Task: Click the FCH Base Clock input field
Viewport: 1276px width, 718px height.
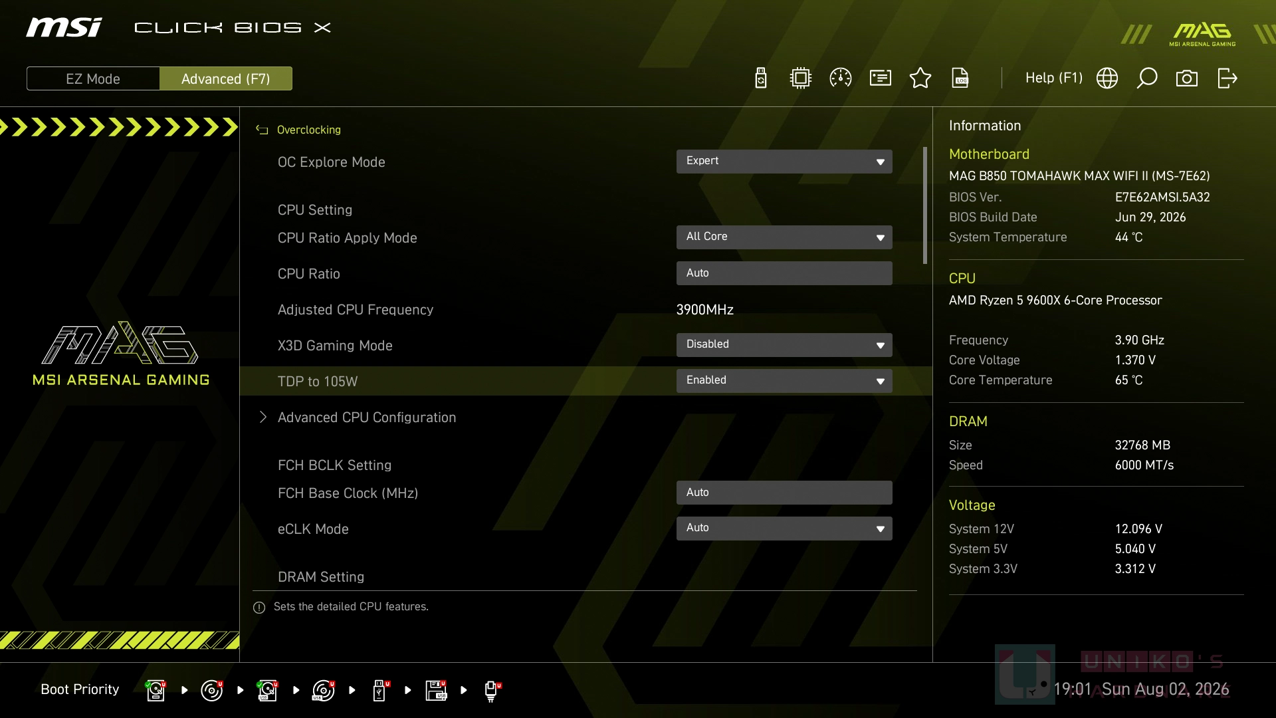Action: click(784, 493)
